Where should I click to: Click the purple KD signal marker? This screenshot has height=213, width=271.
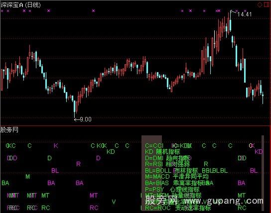pyautogui.click(x=259, y=152)
